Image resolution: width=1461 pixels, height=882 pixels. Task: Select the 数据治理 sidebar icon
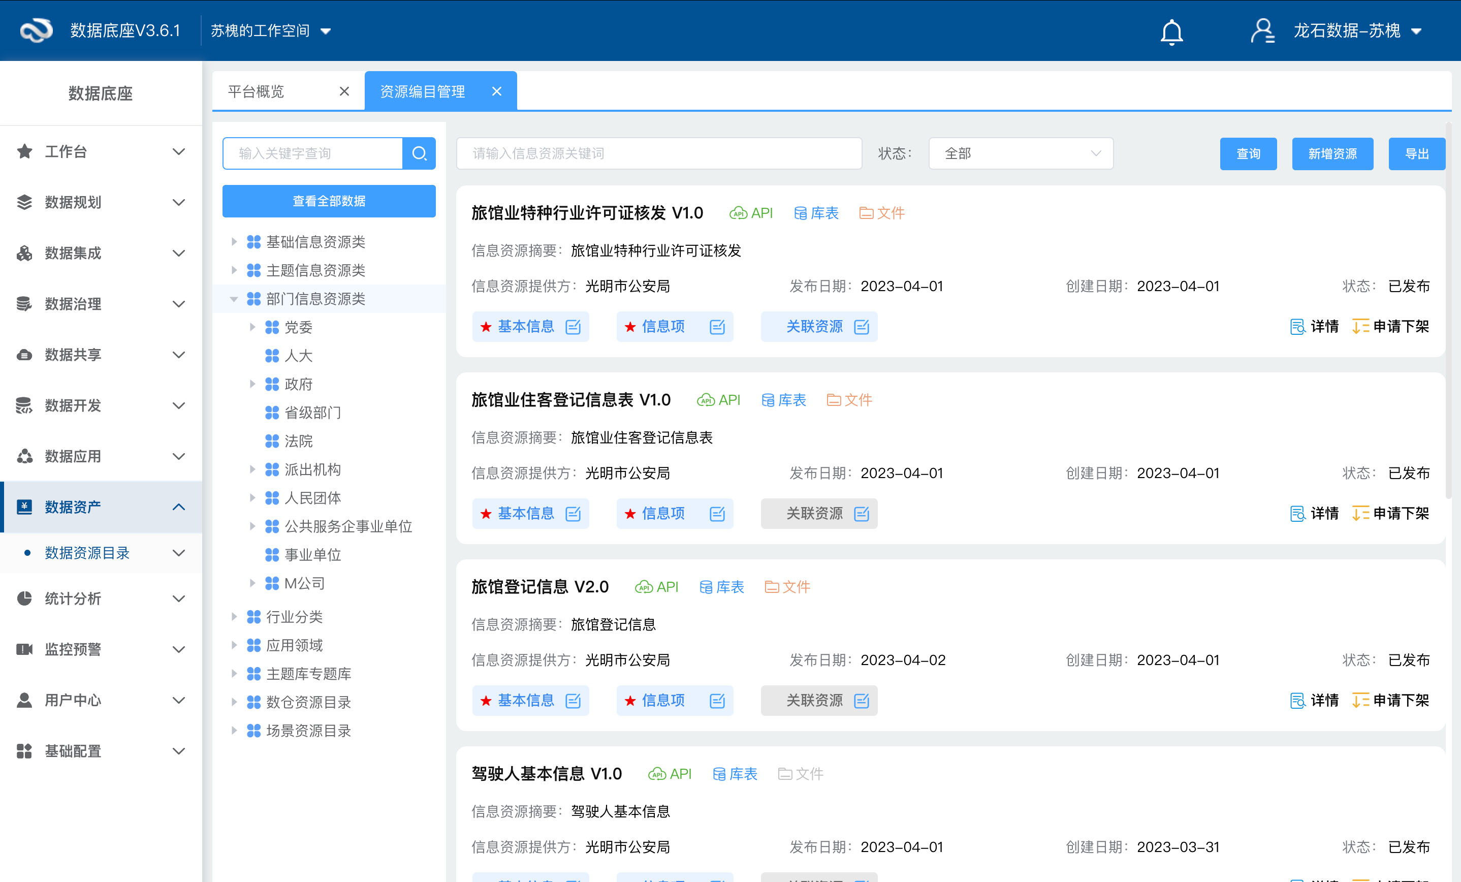point(24,304)
